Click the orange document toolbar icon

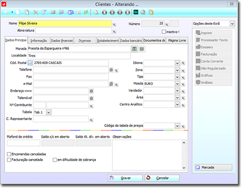click(151, 12)
